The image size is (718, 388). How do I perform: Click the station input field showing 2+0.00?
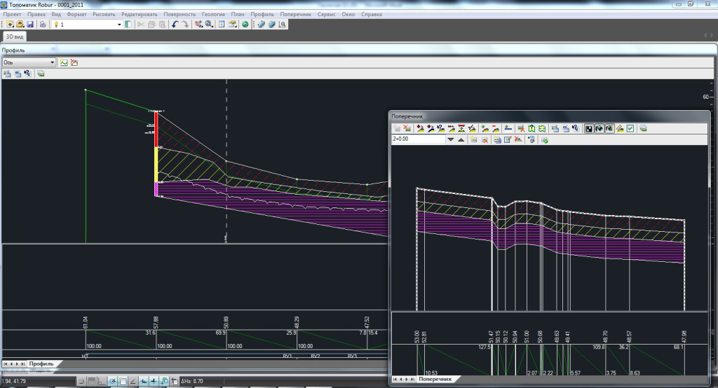[418, 139]
